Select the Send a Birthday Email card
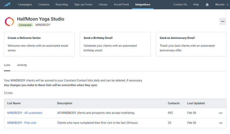Image resolution: width=230 pixels, height=134 pixels. [x=115, y=44]
